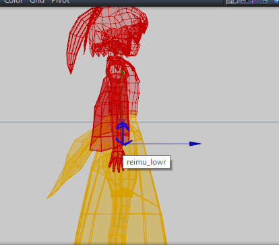
Task: Click the blue arrowhead of the move gizmo
Action: (x=195, y=144)
